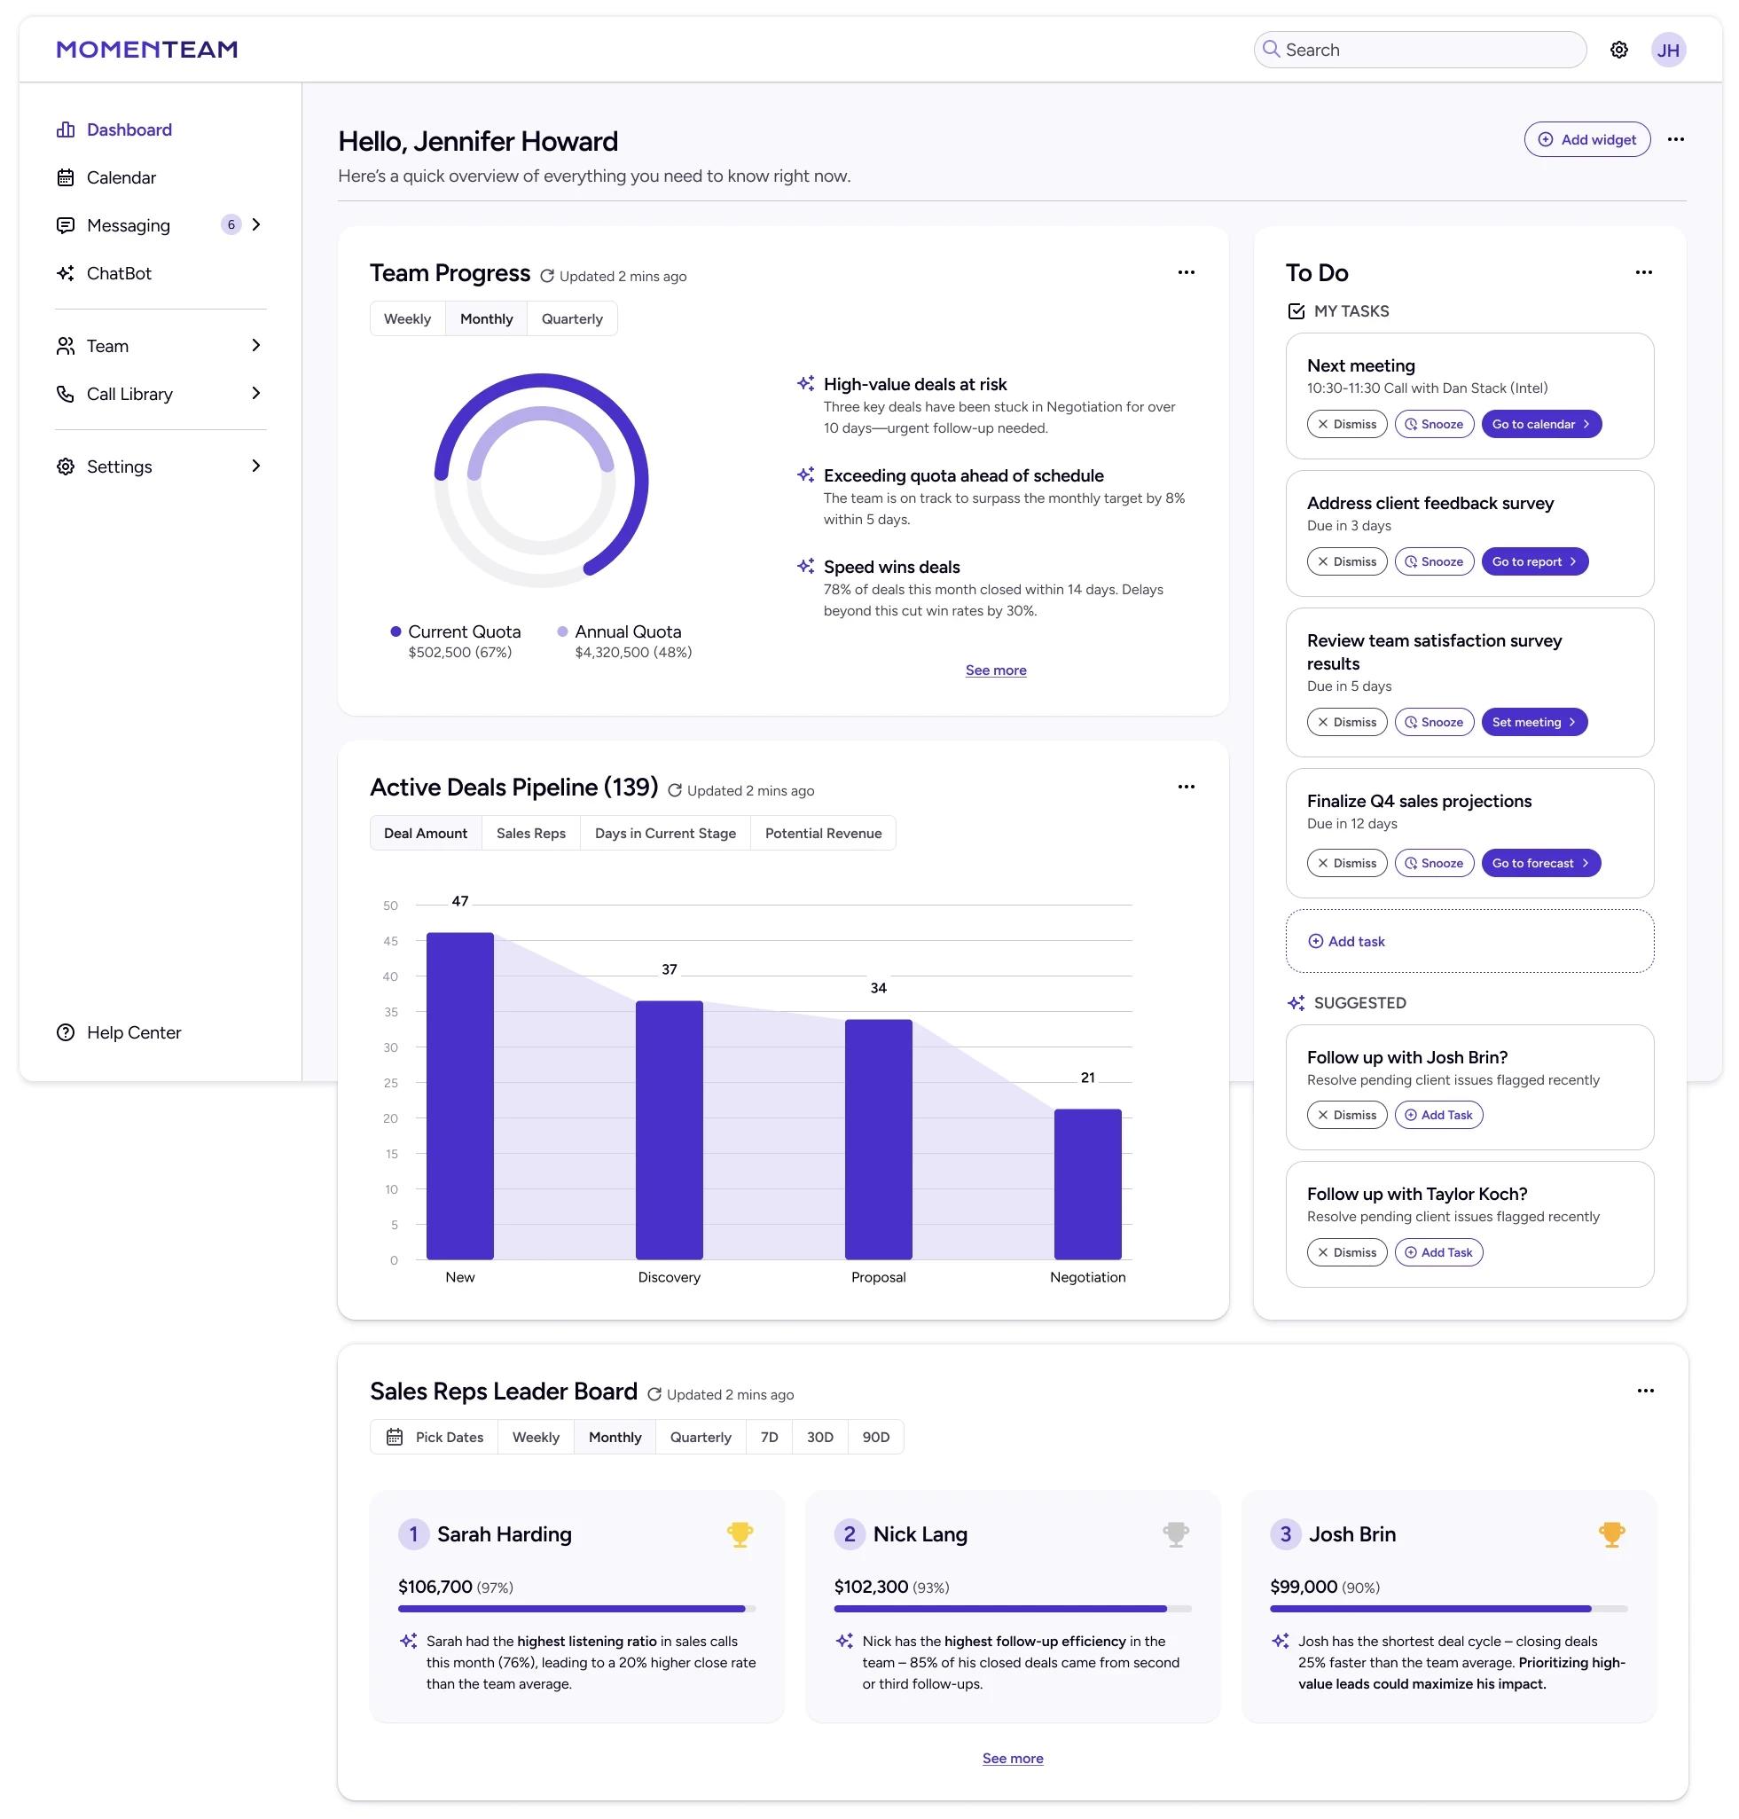The image size is (1739, 1819).
Task: Refresh Team Progress via update icon
Action: 547,277
